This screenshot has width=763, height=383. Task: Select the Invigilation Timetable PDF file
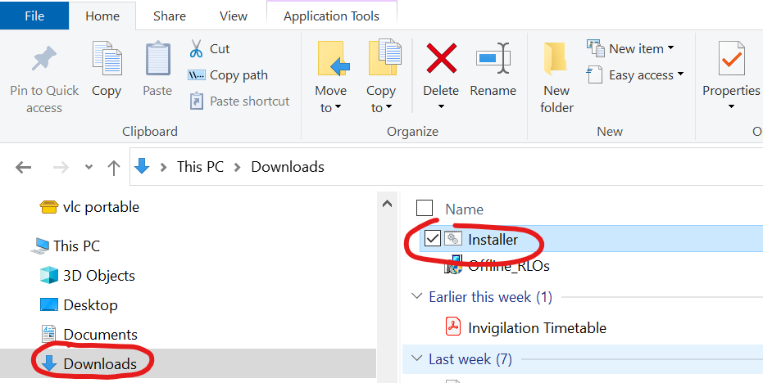tap(537, 328)
